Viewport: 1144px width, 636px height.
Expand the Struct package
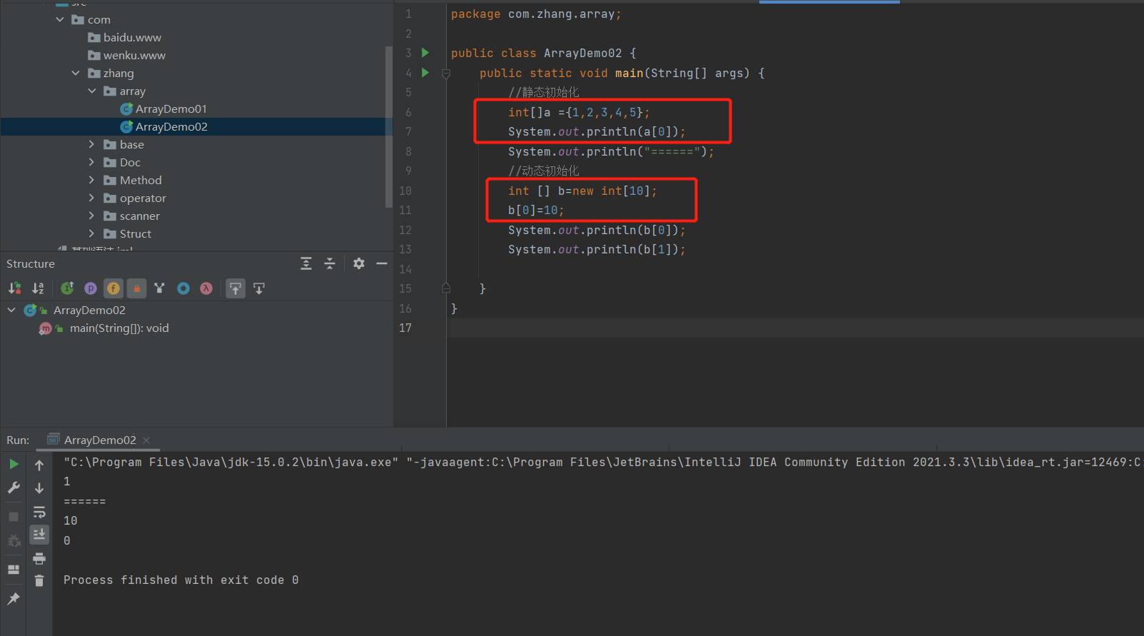[92, 233]
